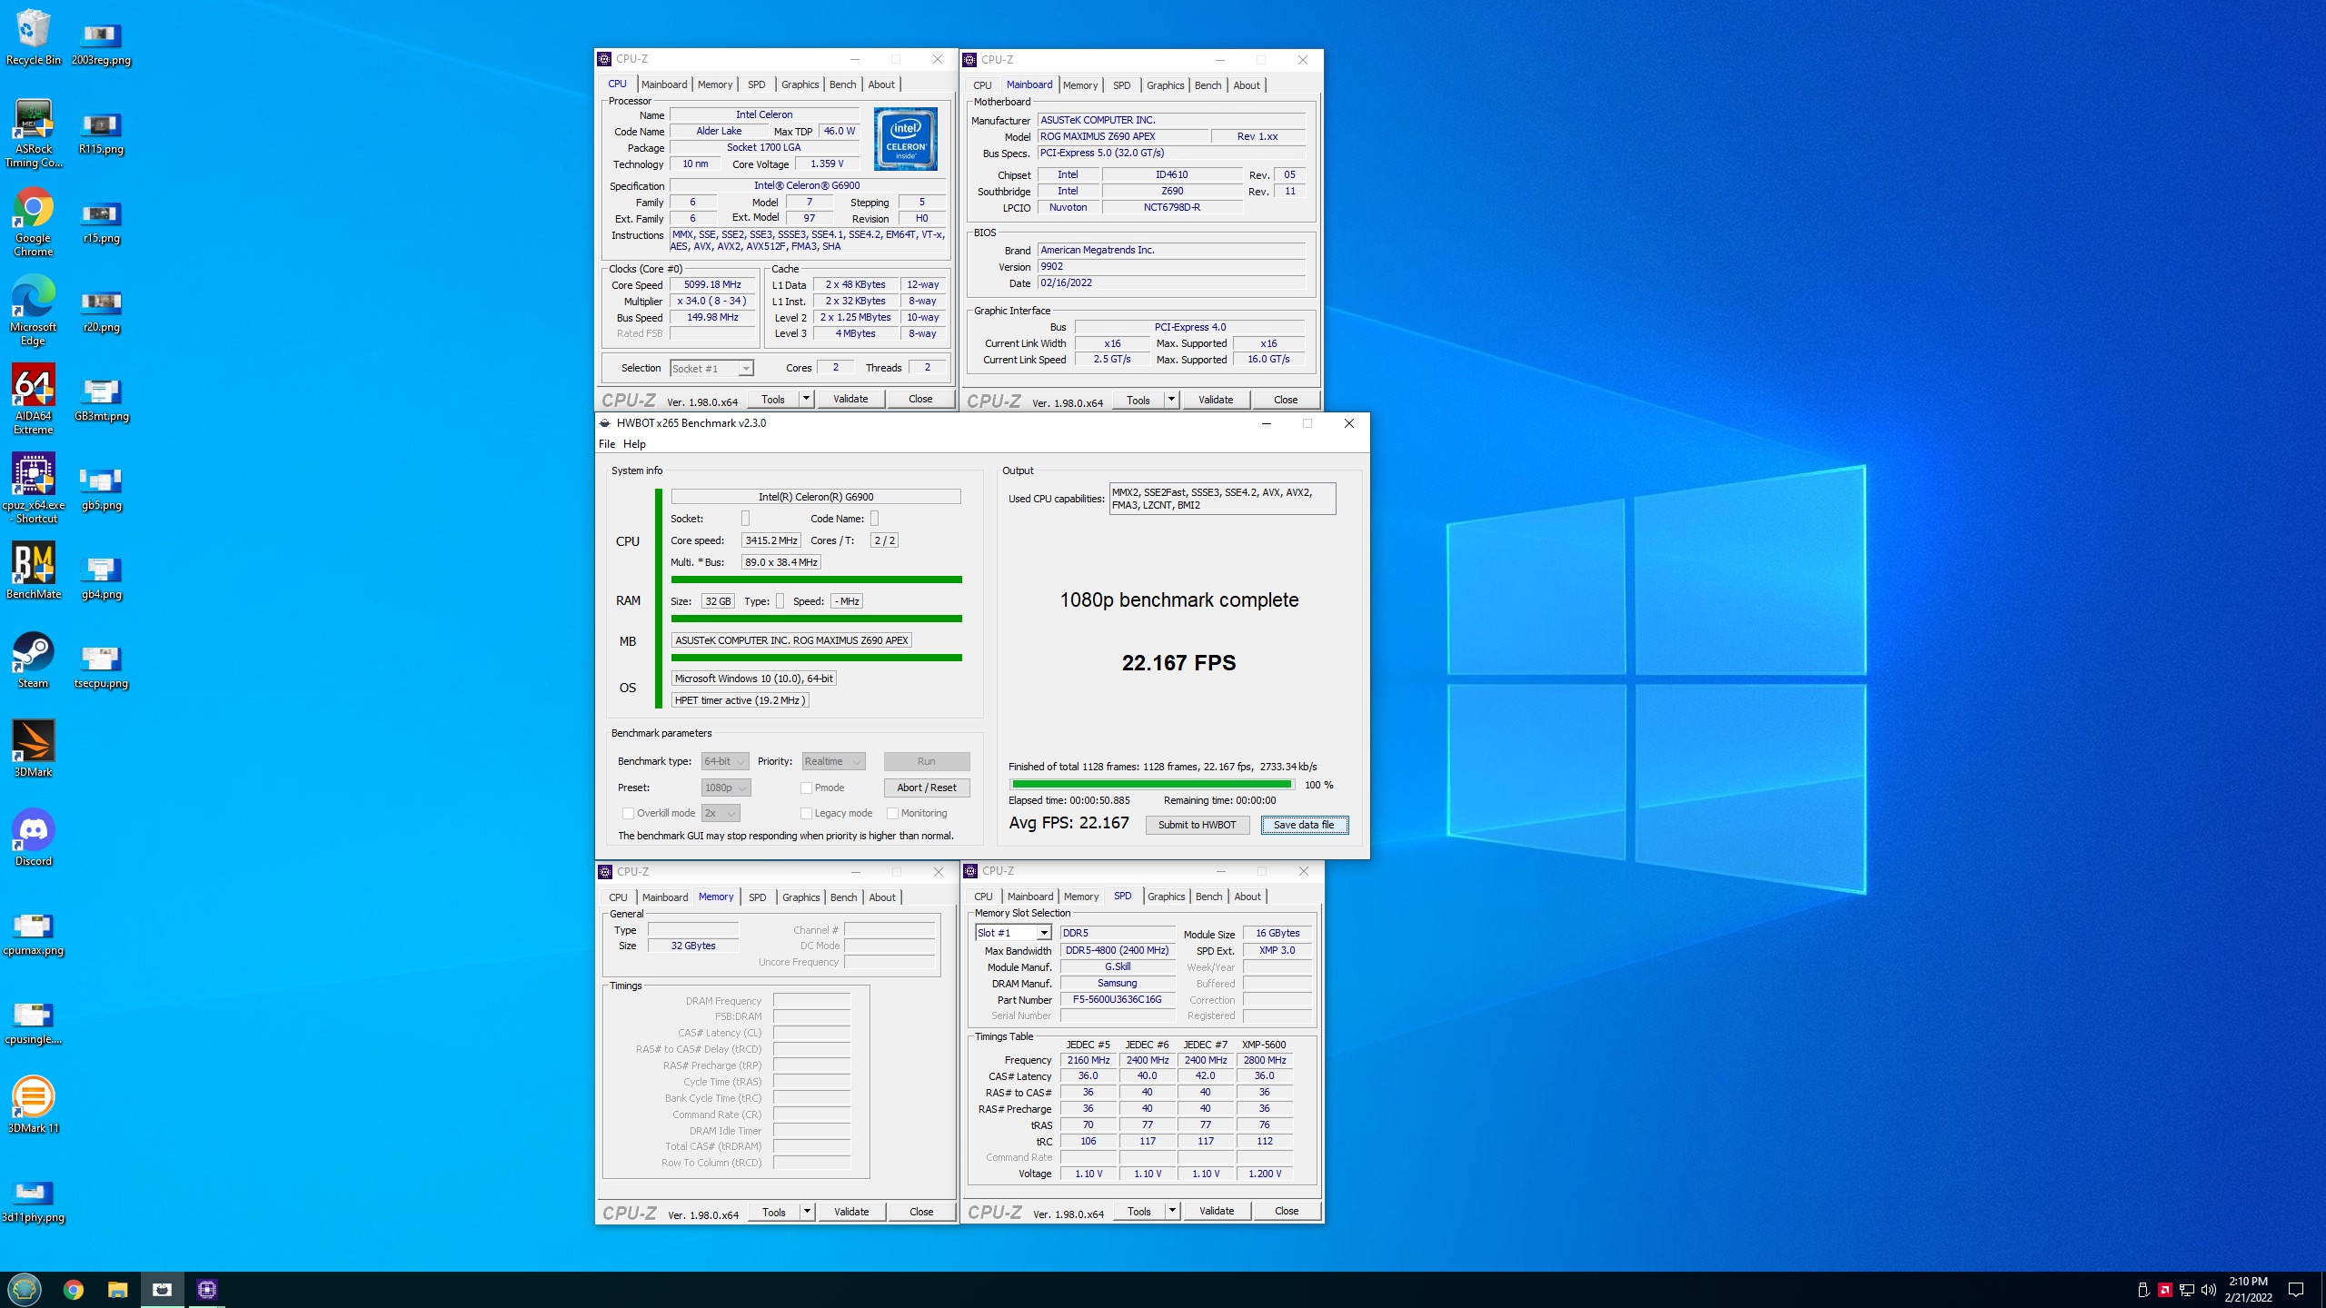Expand Tools arrow in Mainboard window
The height and width of the screenshot is (1308, 2326).
click(x=1170, y=400)
